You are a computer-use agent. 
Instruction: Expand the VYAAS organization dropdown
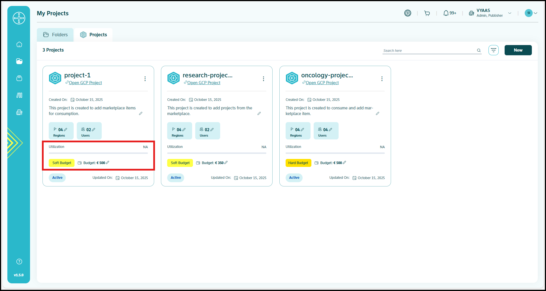pyautogui.click(x=510, y=13)
